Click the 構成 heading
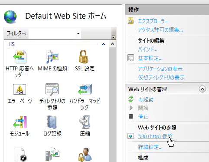The height and width of the screenshot is (162, 209). coord(143,158)
